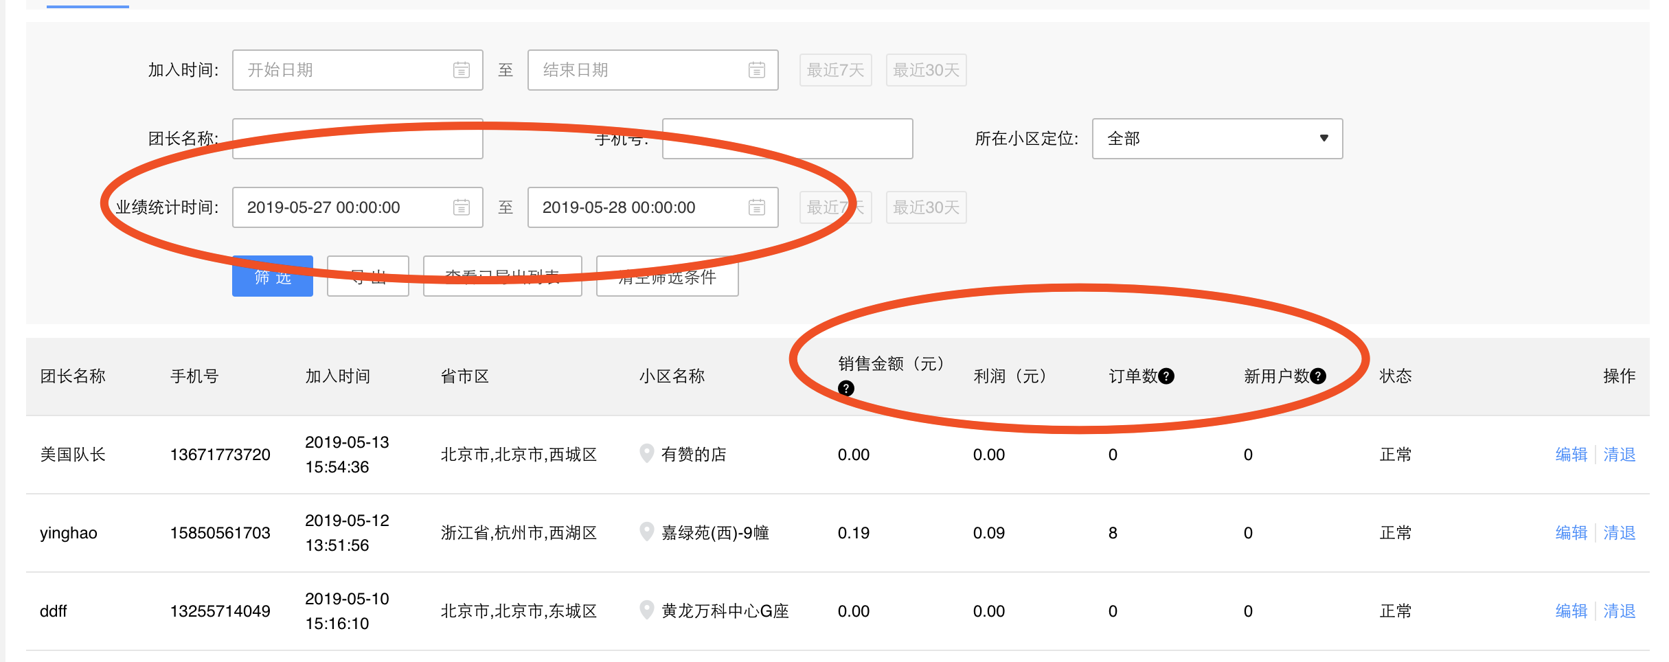The width and height of the screenshot is (1669, 662).
Task: Click the blue 筛选 filter button
Action: [x=273, y=277]
